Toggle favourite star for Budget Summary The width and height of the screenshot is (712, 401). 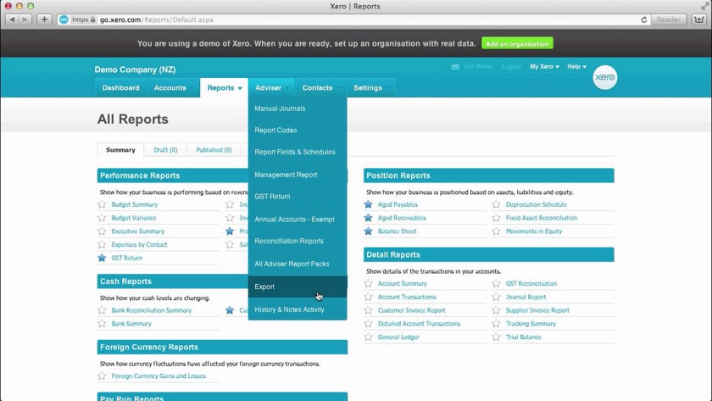coord(102,204)
